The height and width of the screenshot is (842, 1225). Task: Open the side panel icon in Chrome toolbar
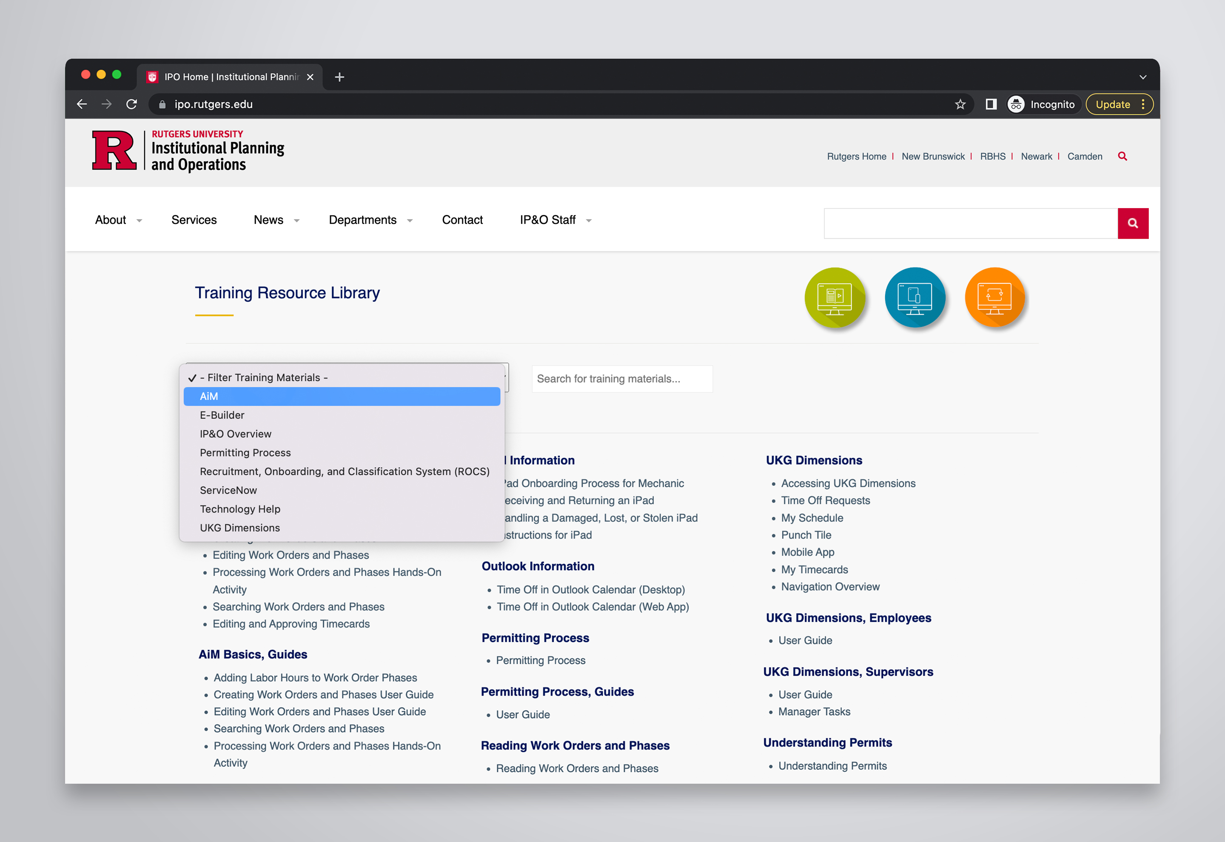(991, 105)
